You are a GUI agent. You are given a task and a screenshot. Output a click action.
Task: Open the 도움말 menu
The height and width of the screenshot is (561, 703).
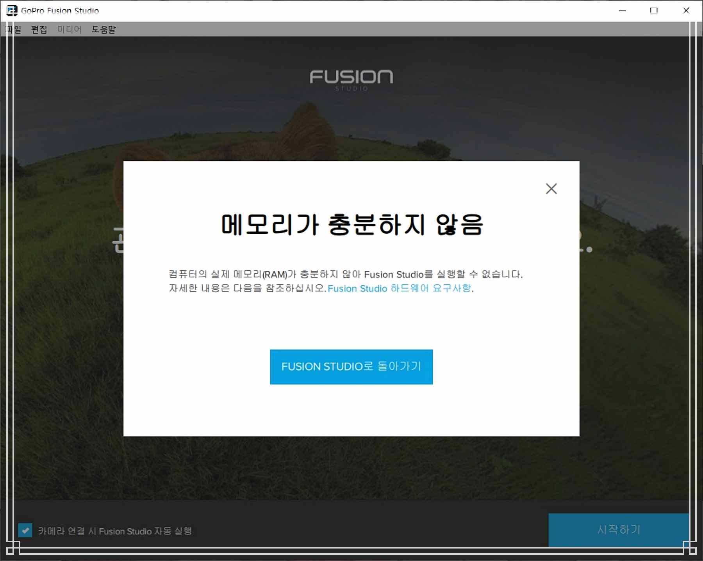(103, 29)
